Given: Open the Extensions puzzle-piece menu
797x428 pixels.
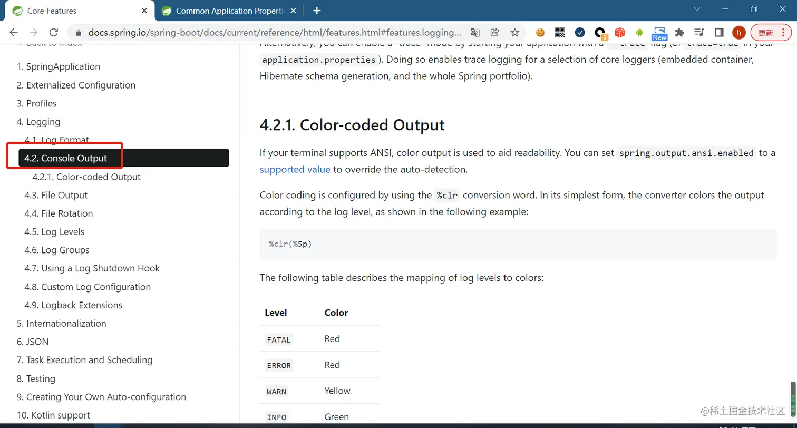Looking at the screenshot, I should point(679,33).
